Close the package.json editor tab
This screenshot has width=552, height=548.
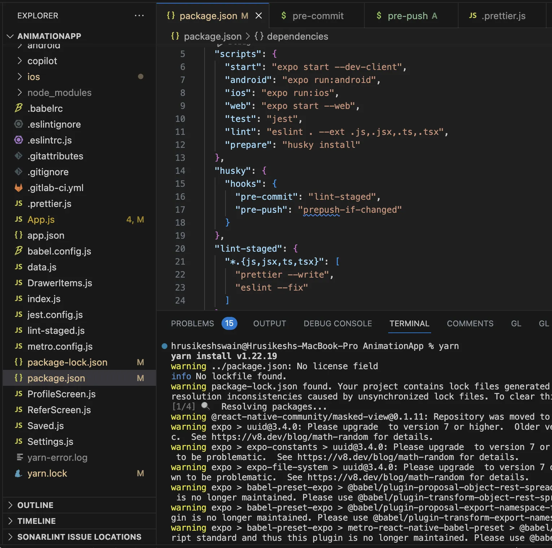[x=259, y=16]
